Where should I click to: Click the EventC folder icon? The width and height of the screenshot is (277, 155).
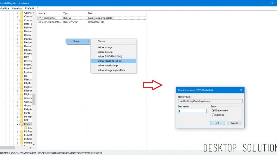22,65
